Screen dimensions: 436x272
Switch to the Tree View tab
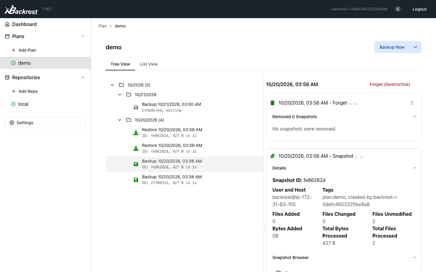tap(120, 64)
